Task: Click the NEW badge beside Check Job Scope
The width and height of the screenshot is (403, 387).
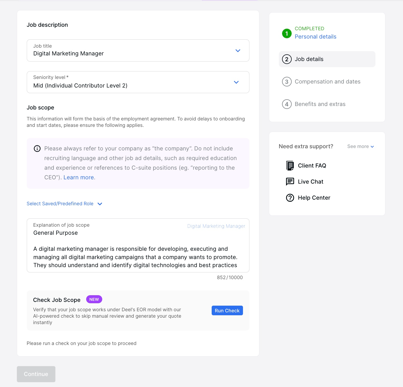Action: 94,299
